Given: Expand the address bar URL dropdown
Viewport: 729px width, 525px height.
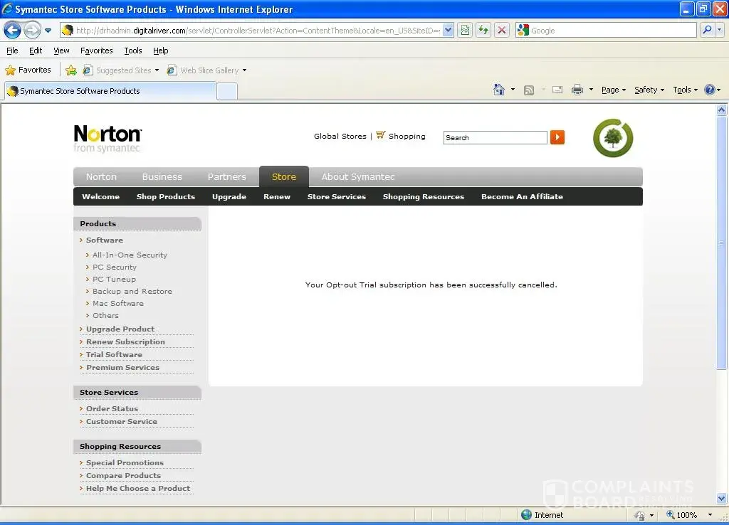Looking at the screenshot, I should 448,30.
